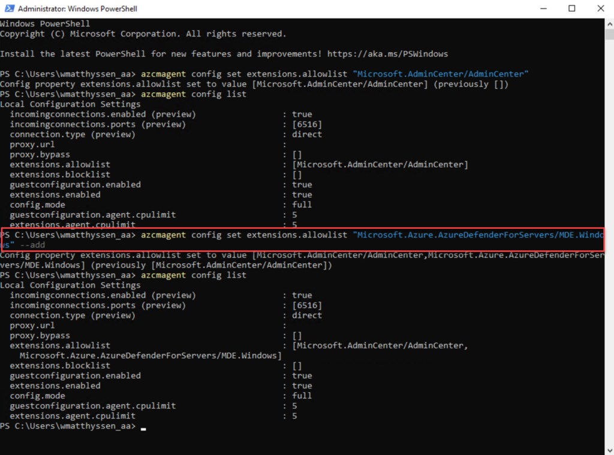Screen dimensions: 614x455
Task: Click the empty vertical scrollbar track
Action: [609, 239]
